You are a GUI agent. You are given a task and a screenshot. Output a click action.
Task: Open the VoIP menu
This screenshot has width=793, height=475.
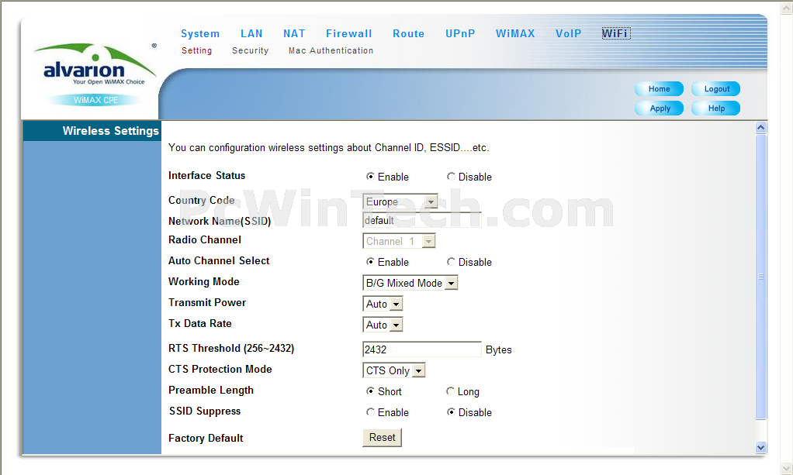(x=568, y=33)
